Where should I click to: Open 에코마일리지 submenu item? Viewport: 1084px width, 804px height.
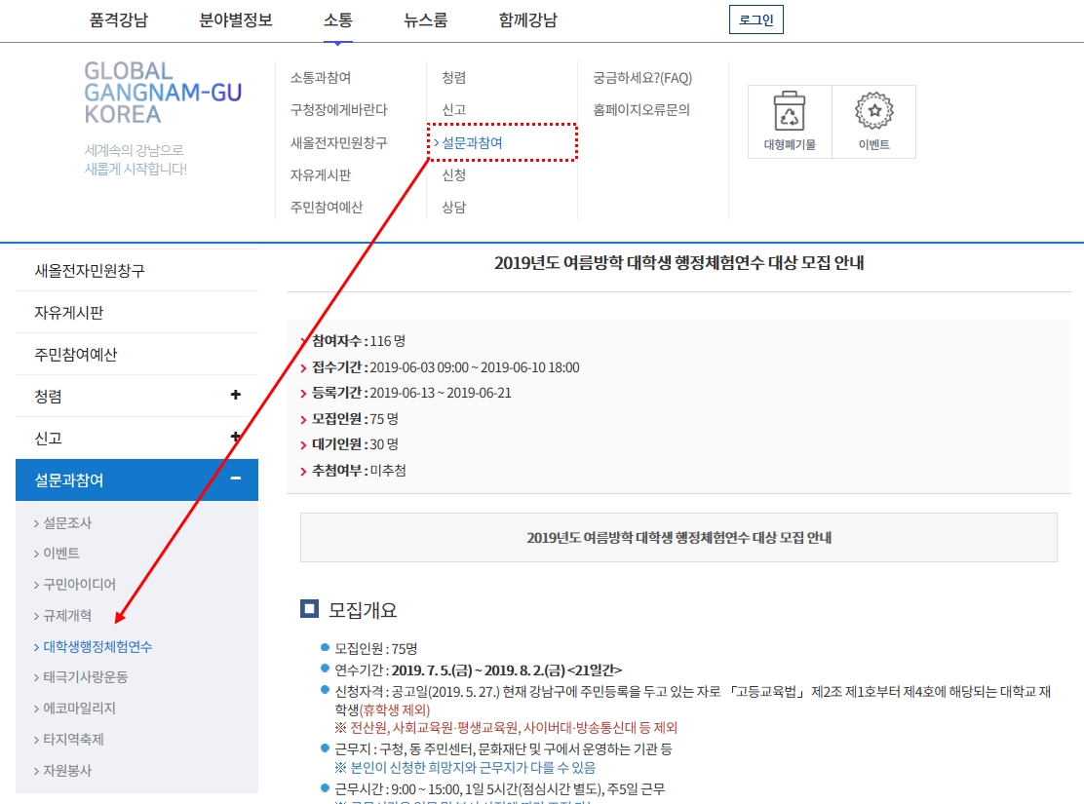80,708
